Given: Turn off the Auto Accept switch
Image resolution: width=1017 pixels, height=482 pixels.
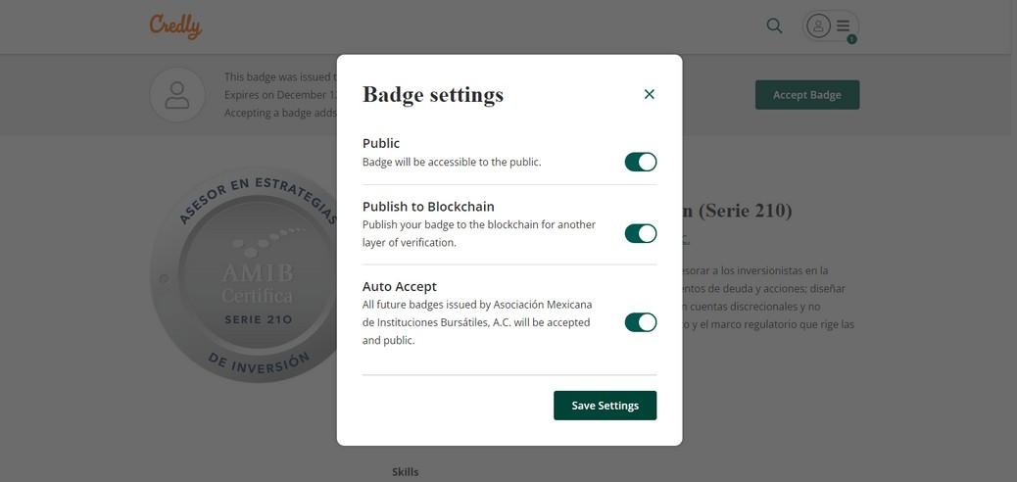Looking at the screenshot, I should point(640,322).
